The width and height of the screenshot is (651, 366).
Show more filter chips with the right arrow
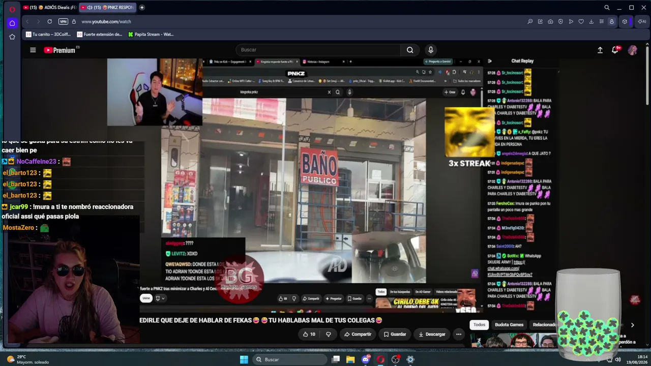(632, 325)
